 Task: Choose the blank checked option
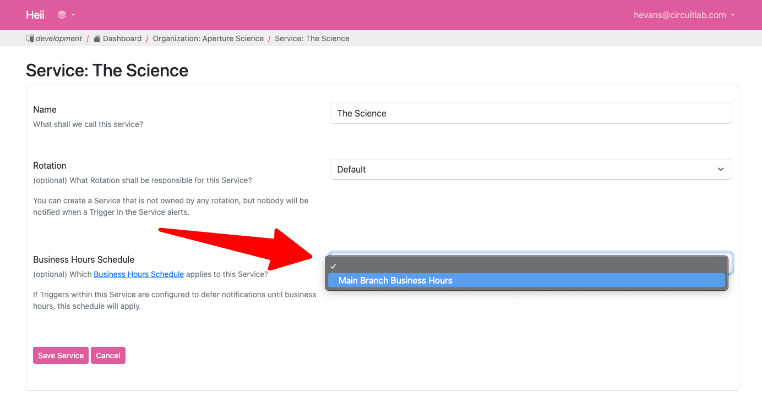[526, 266]
